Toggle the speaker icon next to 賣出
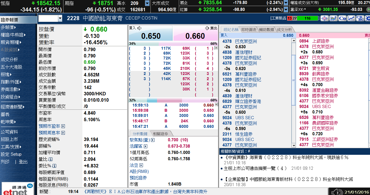 [207, 28]
